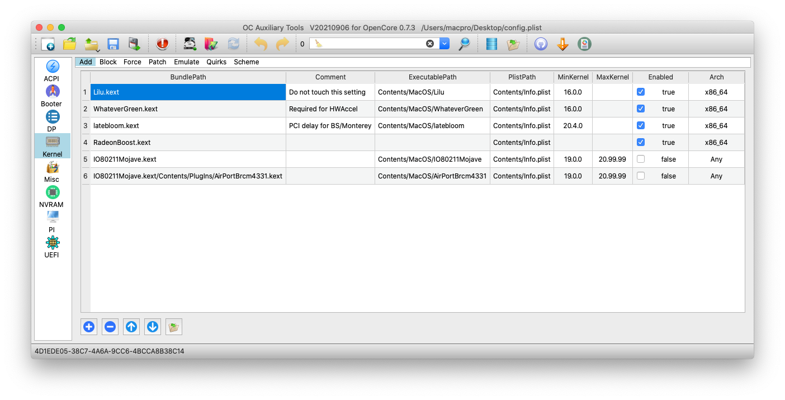The height and width of the screenshot is (400, 785).
Task: Switch to the Force tab
Action: pos(133,62)
